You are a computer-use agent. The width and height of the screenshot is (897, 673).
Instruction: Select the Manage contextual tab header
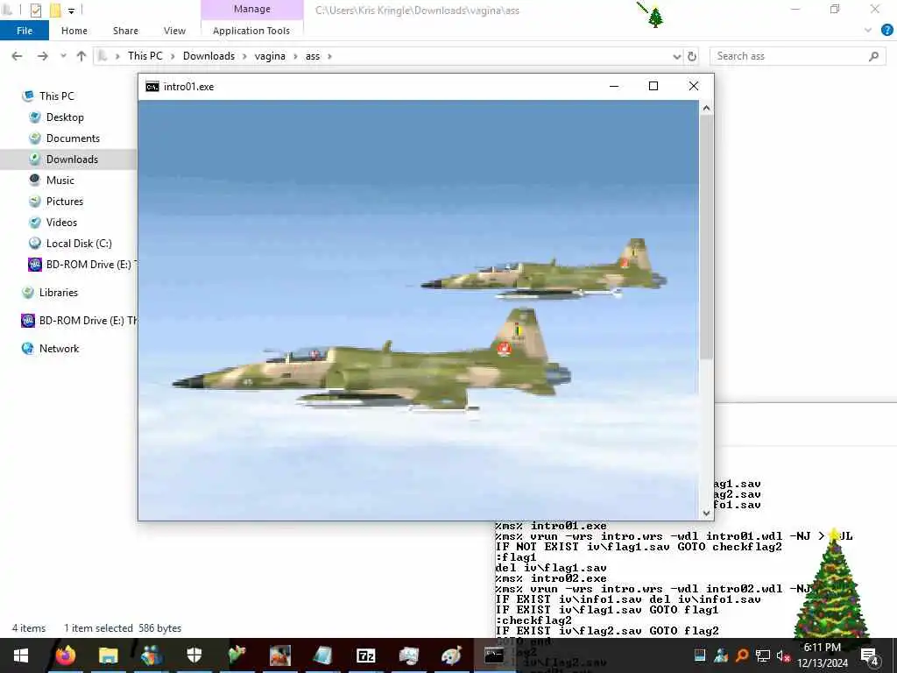click(251, 9)
